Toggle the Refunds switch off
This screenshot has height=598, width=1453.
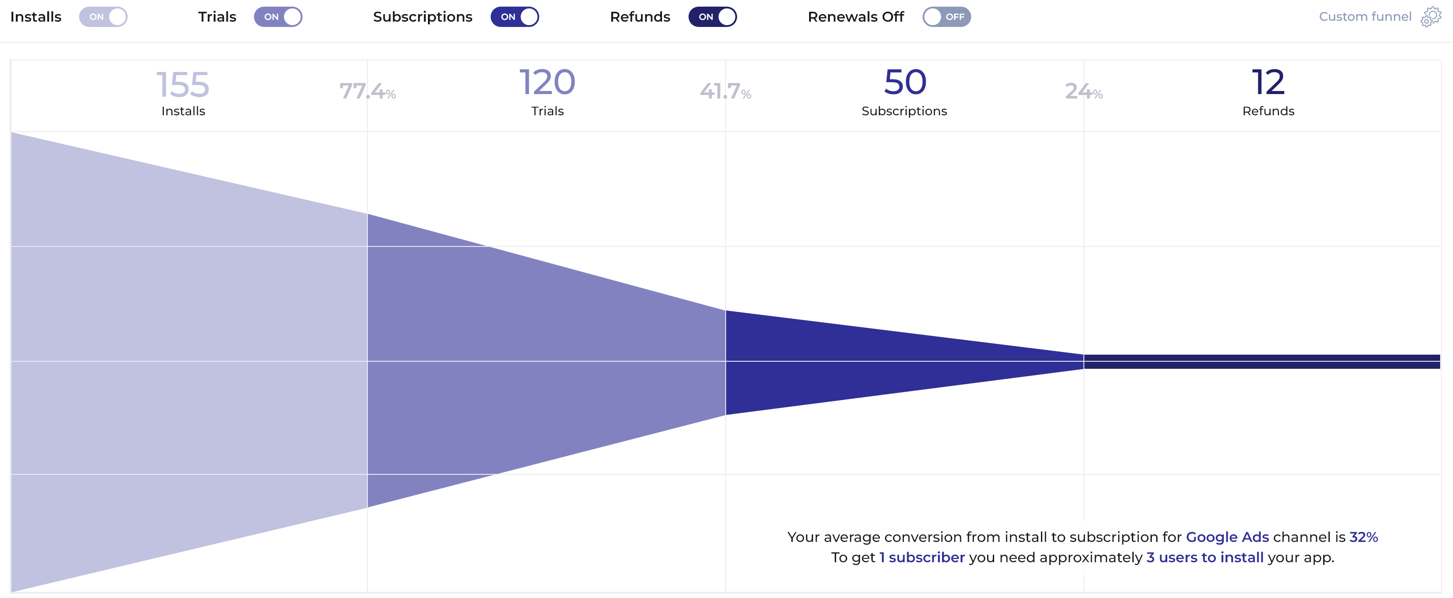pyautogui.click(x=712, y=17)
